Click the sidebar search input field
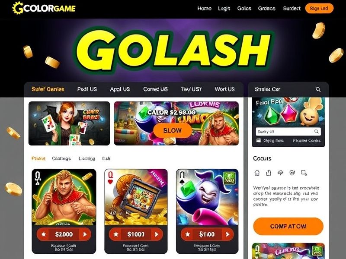The height and width of the screenshot is (259, 346). pyautogui.click(x=288, y=132)
